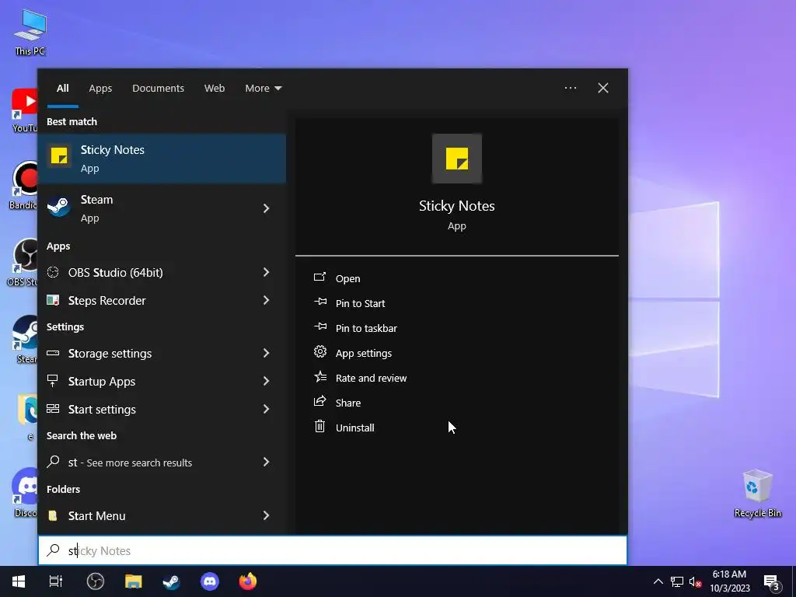796x597 pixels.
Task: Expand Startup Apps chevron
Action: click(x=266, y=381)
